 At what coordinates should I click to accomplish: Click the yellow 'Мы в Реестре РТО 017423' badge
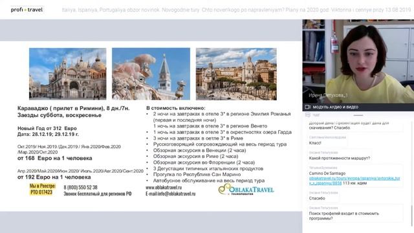click(x=42, y=189)
